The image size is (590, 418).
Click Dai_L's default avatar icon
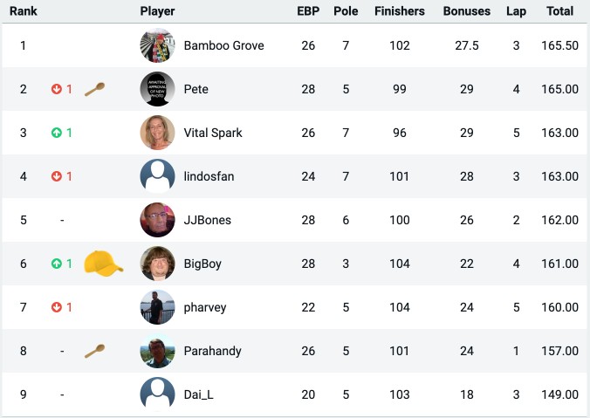tap(157, 394)
